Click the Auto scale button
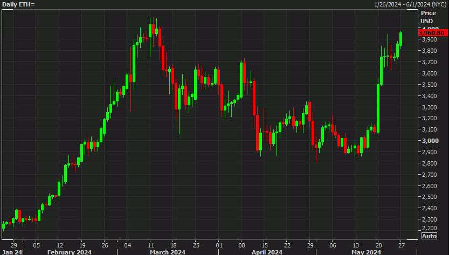Viewport: 449px width, 255px height. pos(429,236)
